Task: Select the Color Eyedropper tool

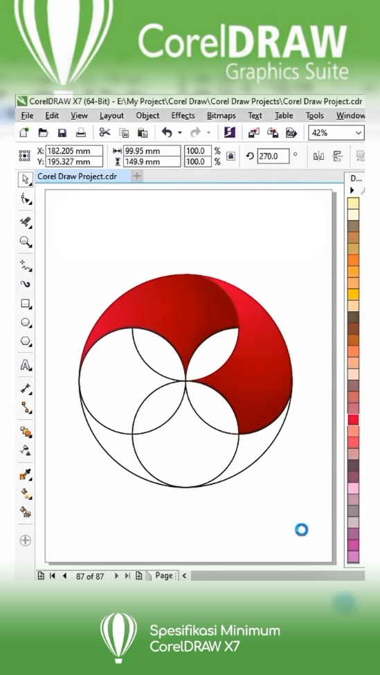Action: pyautogui.click(x=26, y=475)
